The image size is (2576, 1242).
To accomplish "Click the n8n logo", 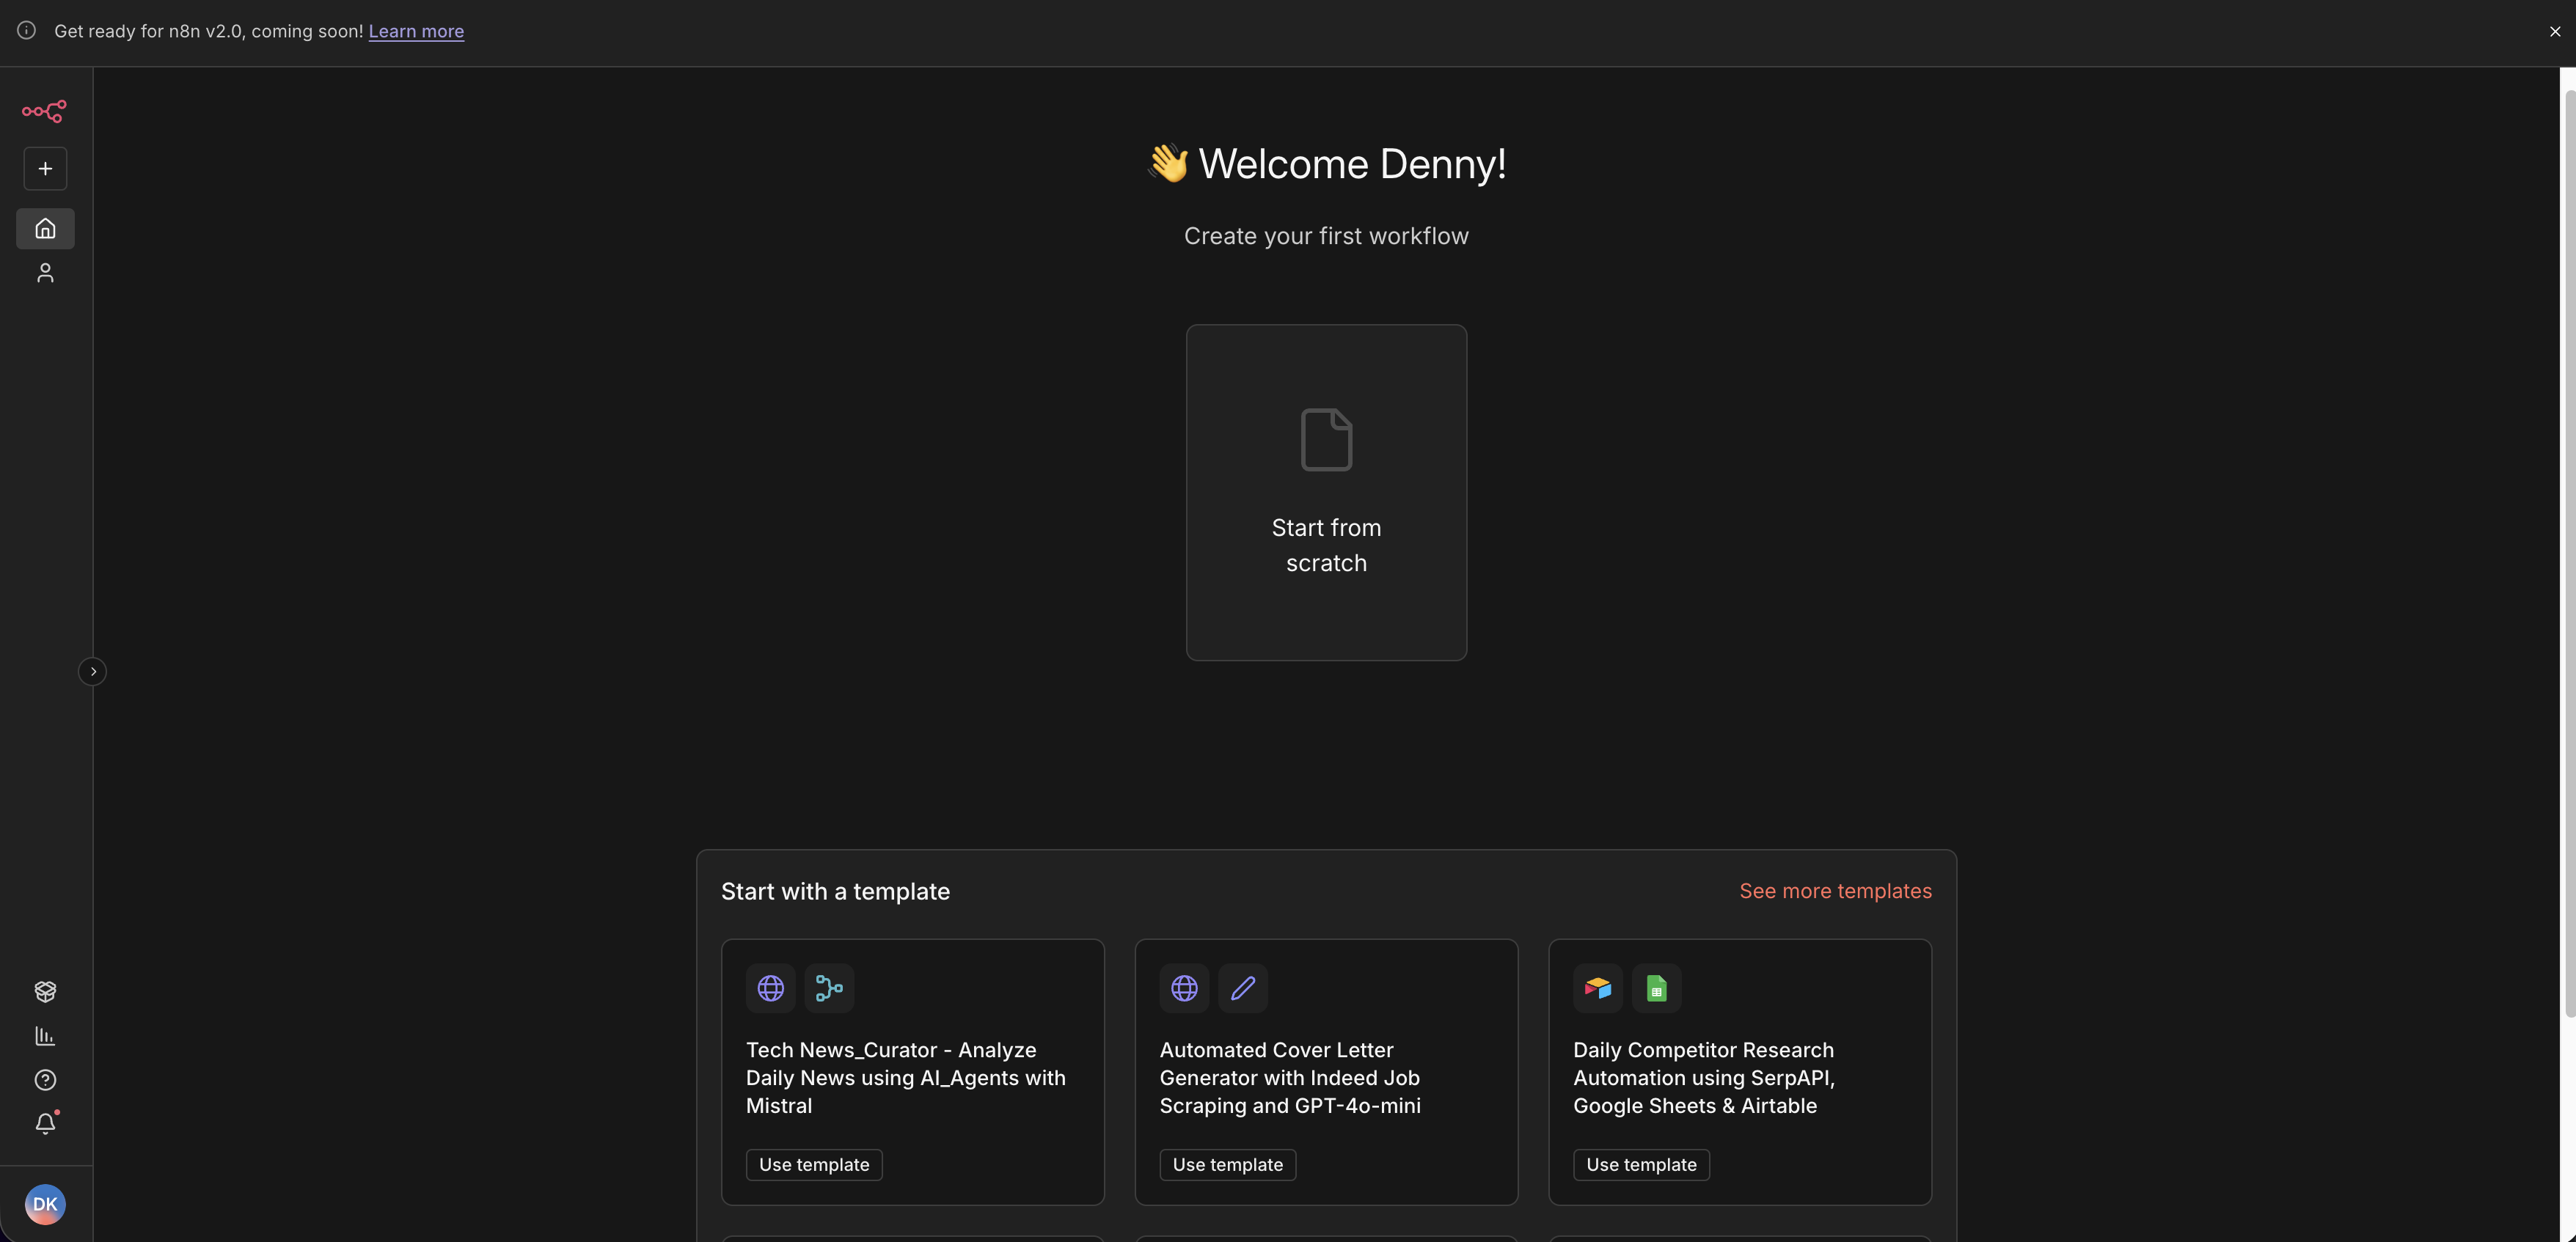I will click(43, 112).
